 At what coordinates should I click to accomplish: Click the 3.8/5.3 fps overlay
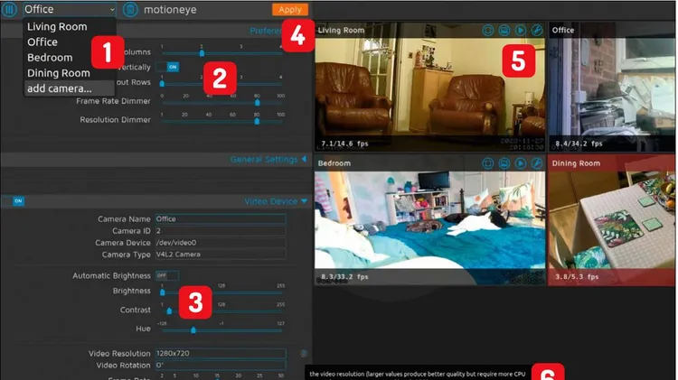tap(577, 277)
